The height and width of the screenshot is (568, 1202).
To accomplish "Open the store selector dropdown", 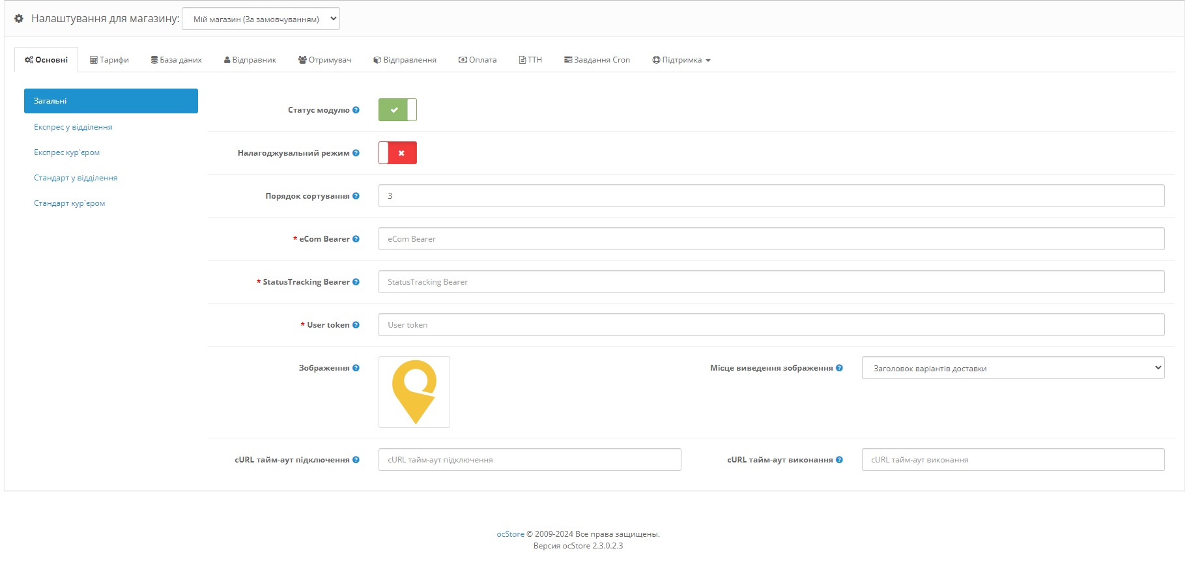I will click(x=261, y=19).
